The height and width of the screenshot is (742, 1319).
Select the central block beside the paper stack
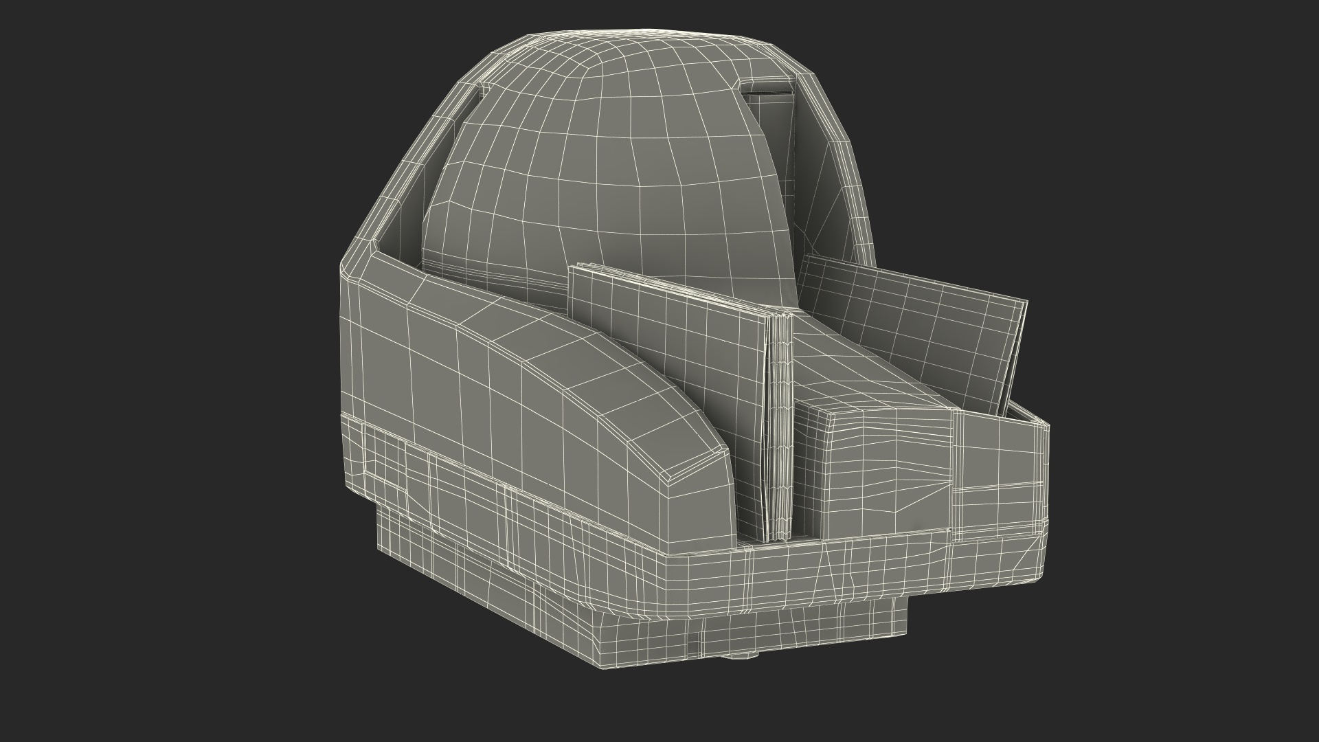[x=886, y=474]
